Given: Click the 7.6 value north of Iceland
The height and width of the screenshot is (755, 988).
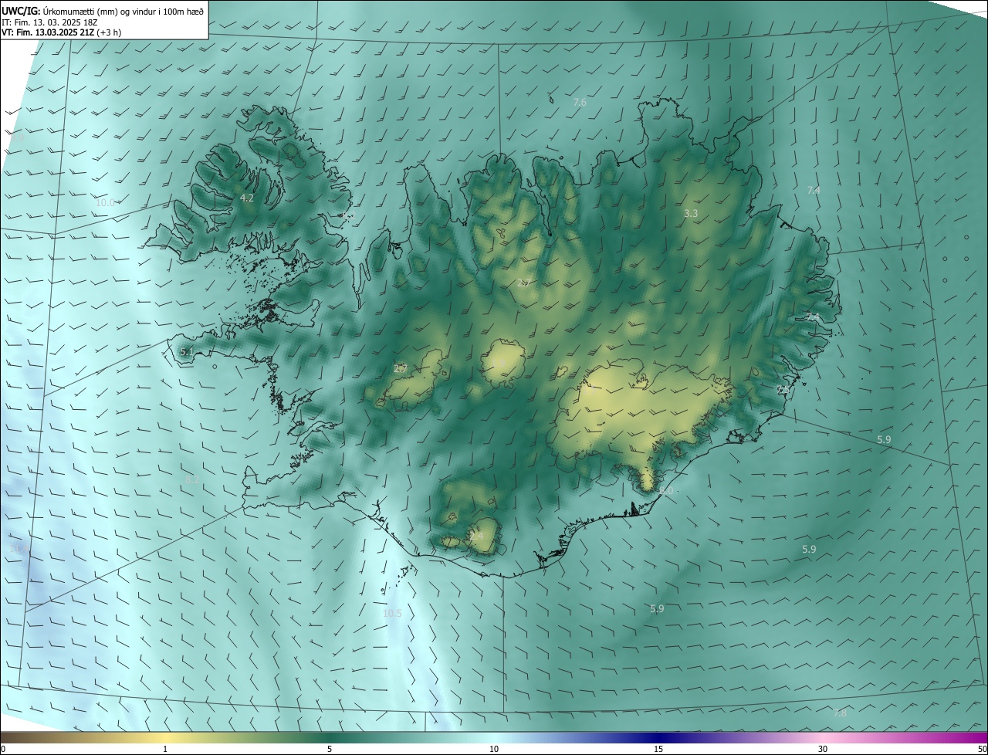Looking at the screenshot, I should coord(580,103).
